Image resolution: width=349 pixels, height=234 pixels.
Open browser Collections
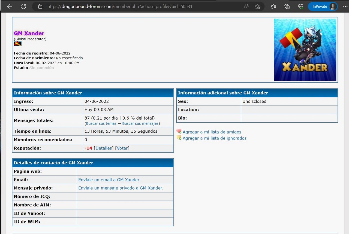point(287,6)
